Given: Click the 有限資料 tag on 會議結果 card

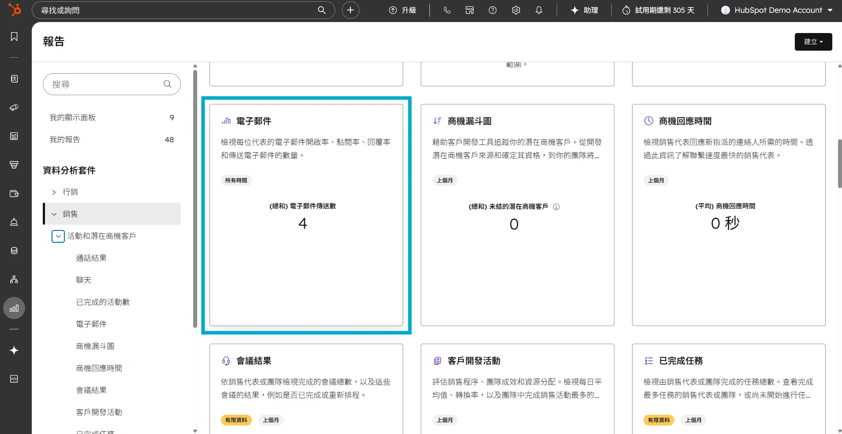Looking at the screenshot, I should 236,420.
